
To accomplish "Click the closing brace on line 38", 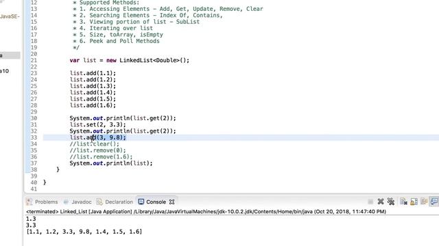I will [58, 169].
